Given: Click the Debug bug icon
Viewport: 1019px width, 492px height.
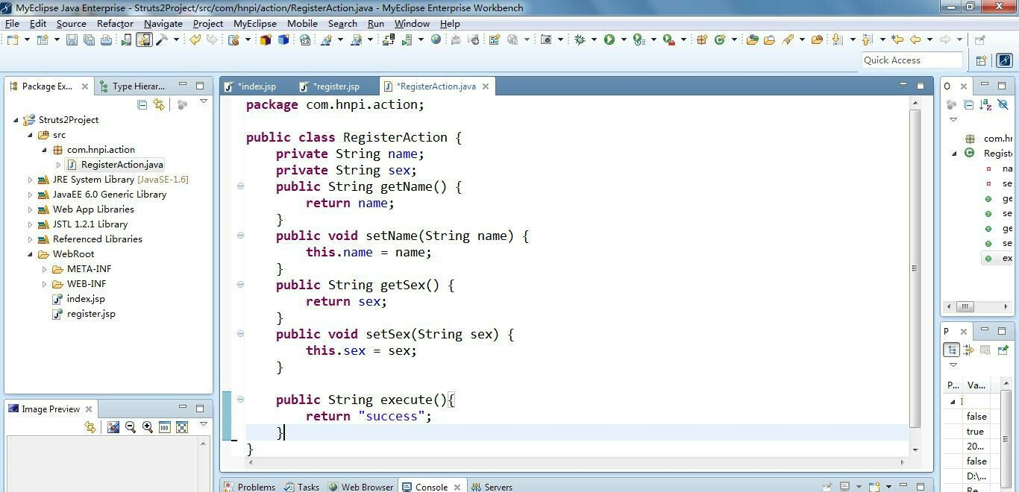Looking at the screenshot, I should point(580,40).
